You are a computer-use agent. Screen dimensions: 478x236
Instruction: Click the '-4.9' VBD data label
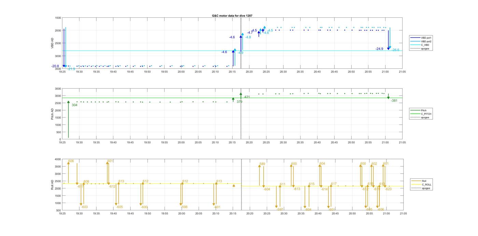coord(240,53)
